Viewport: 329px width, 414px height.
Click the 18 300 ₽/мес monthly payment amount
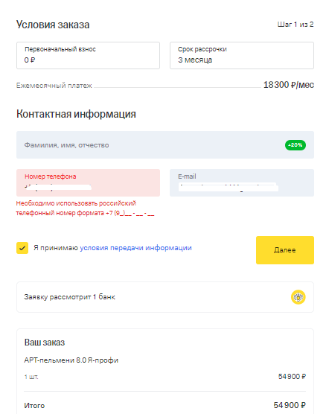[x=289, y=85]
